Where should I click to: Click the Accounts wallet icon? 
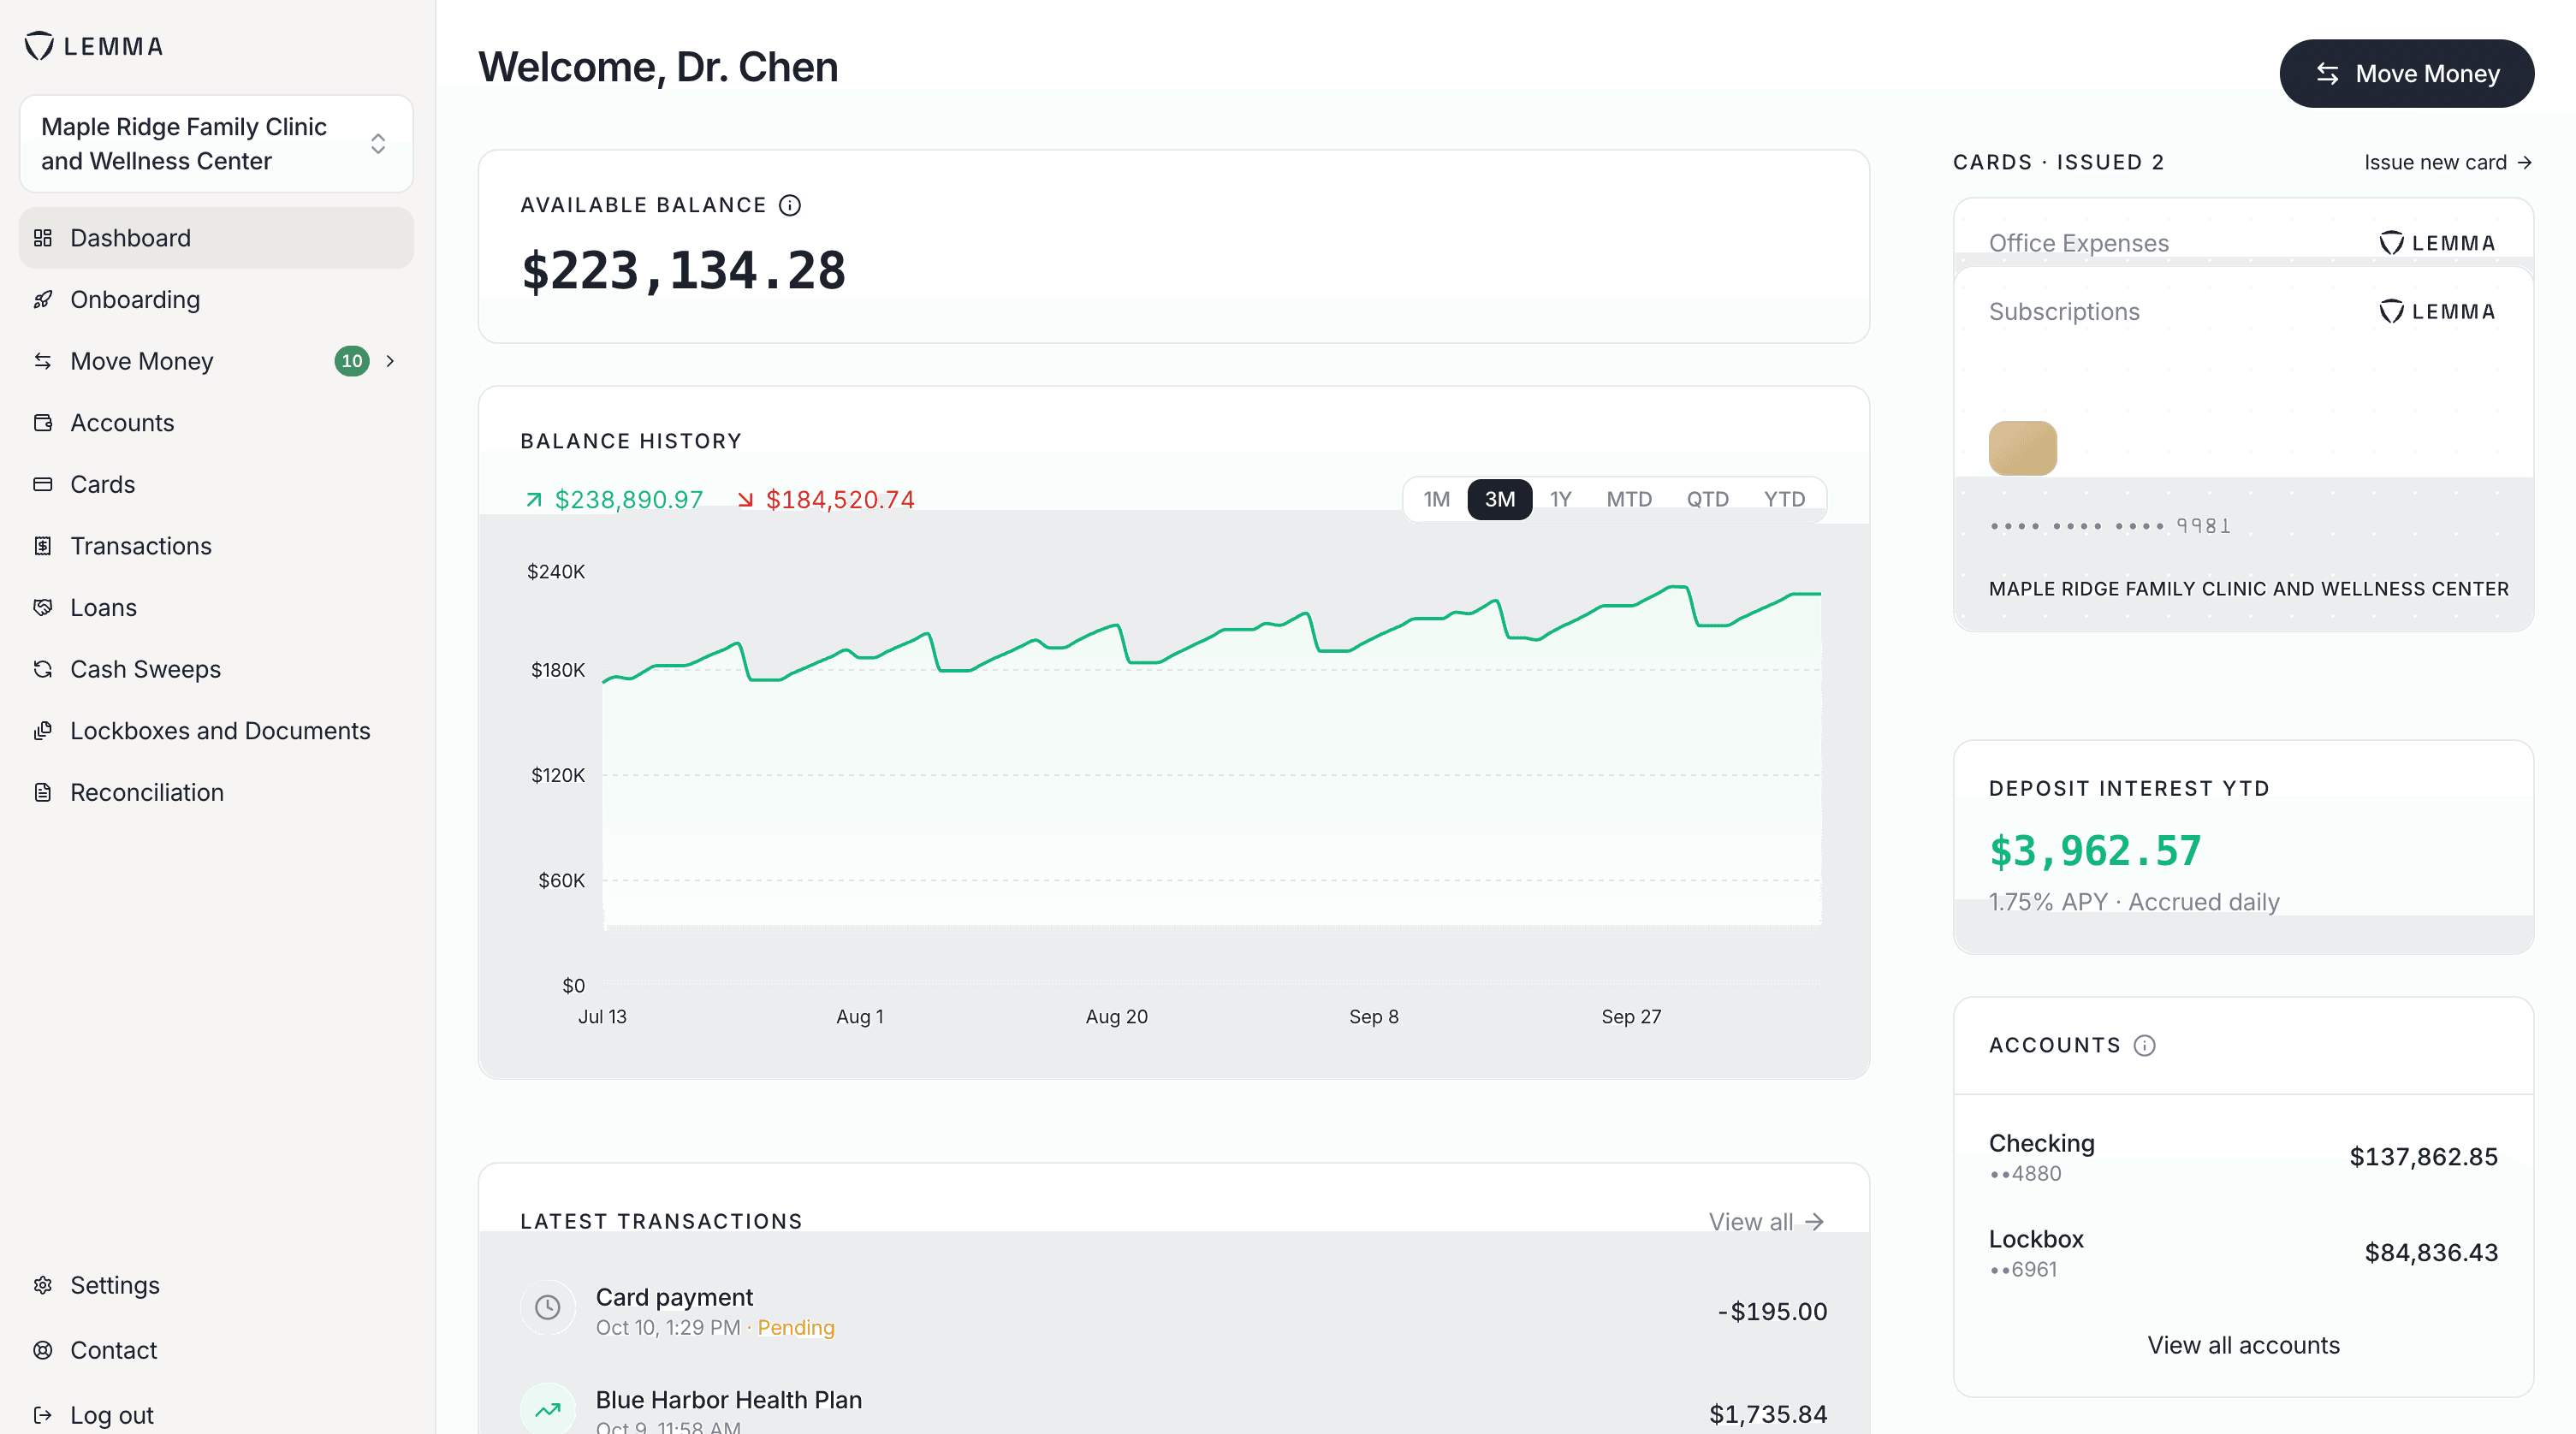click(43, 423)
